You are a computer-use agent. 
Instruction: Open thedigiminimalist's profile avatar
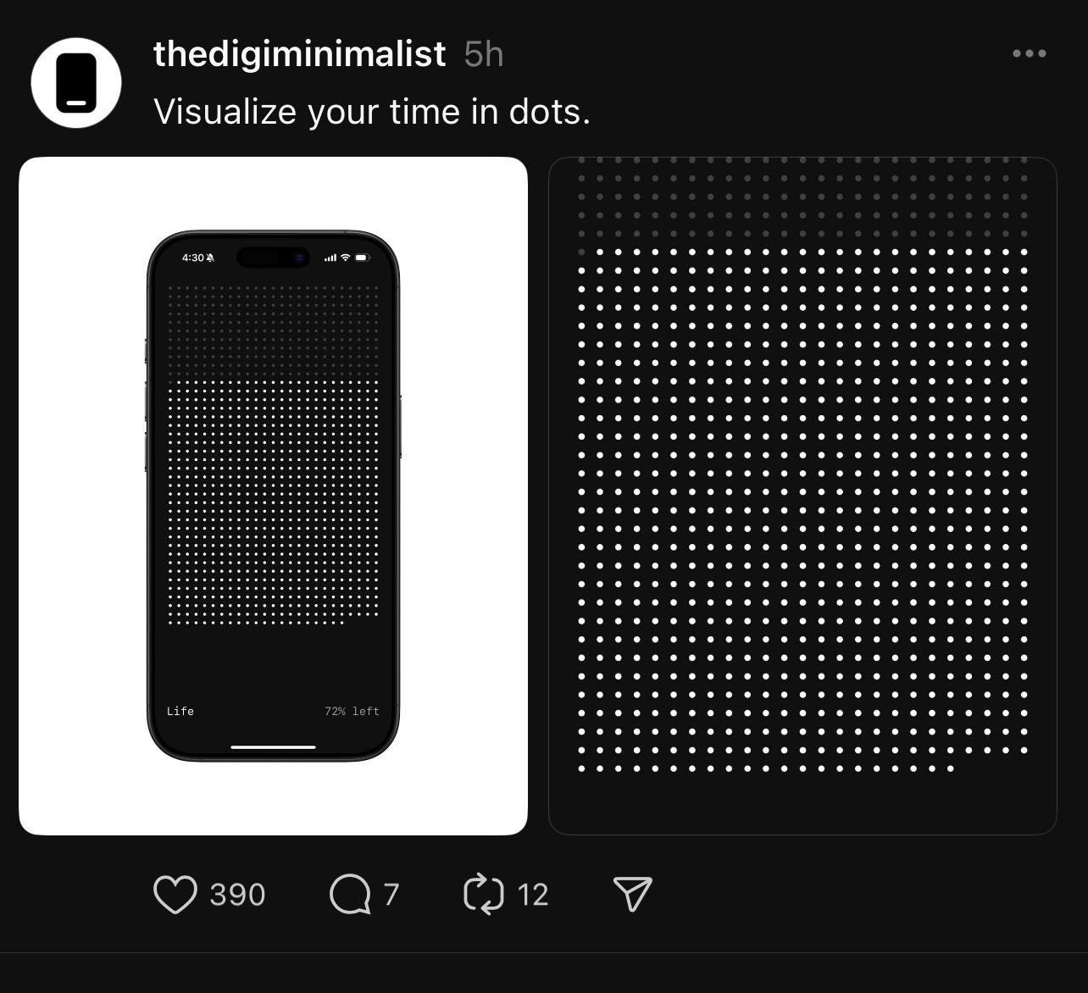pos(76,83)
